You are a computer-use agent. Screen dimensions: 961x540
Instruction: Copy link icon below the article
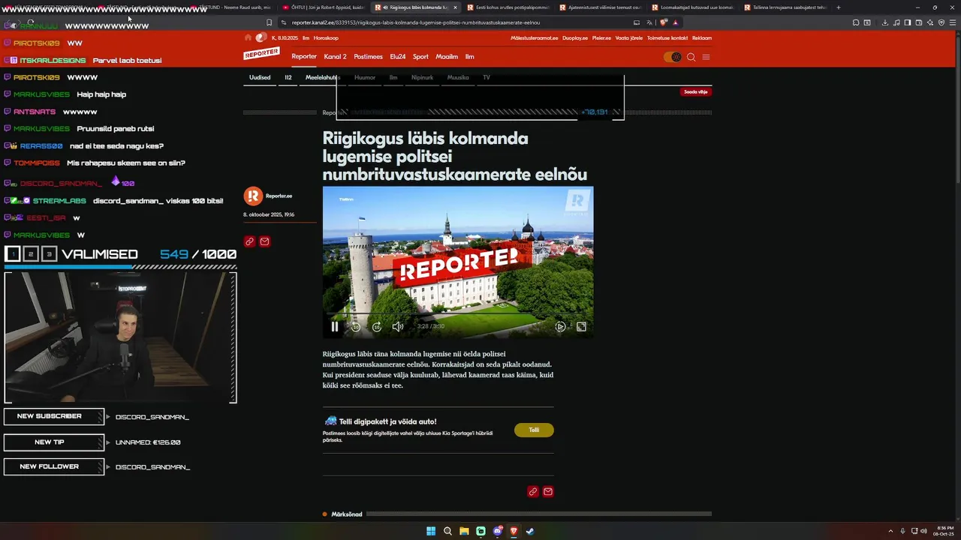point(533,491)
